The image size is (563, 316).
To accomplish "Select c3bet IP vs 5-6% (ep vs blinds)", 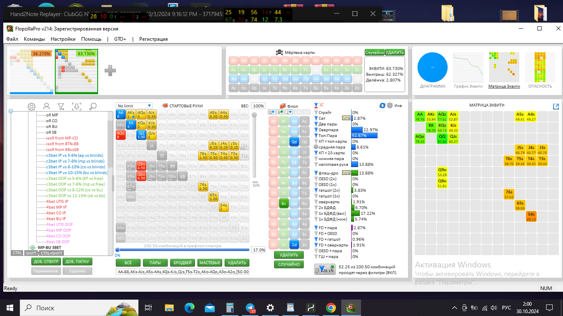I will pos(75,156).
